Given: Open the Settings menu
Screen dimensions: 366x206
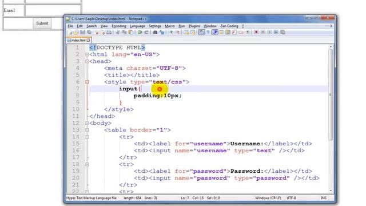Looking at the screenshot, I should point(155,26).
